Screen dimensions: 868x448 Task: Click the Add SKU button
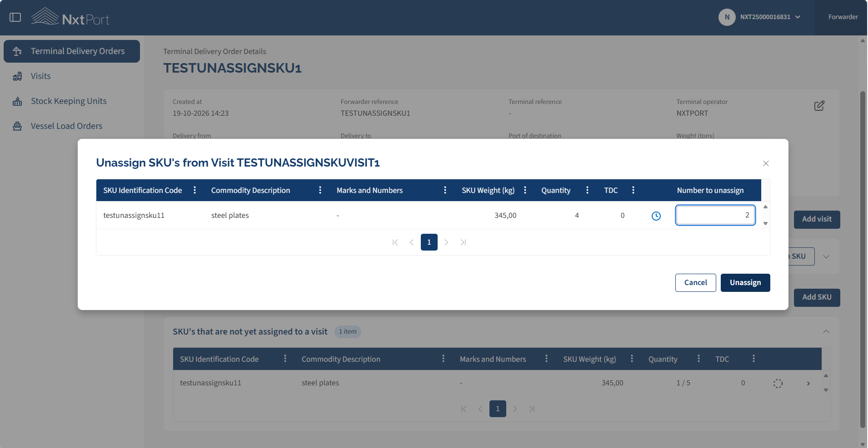click(817, 297)
